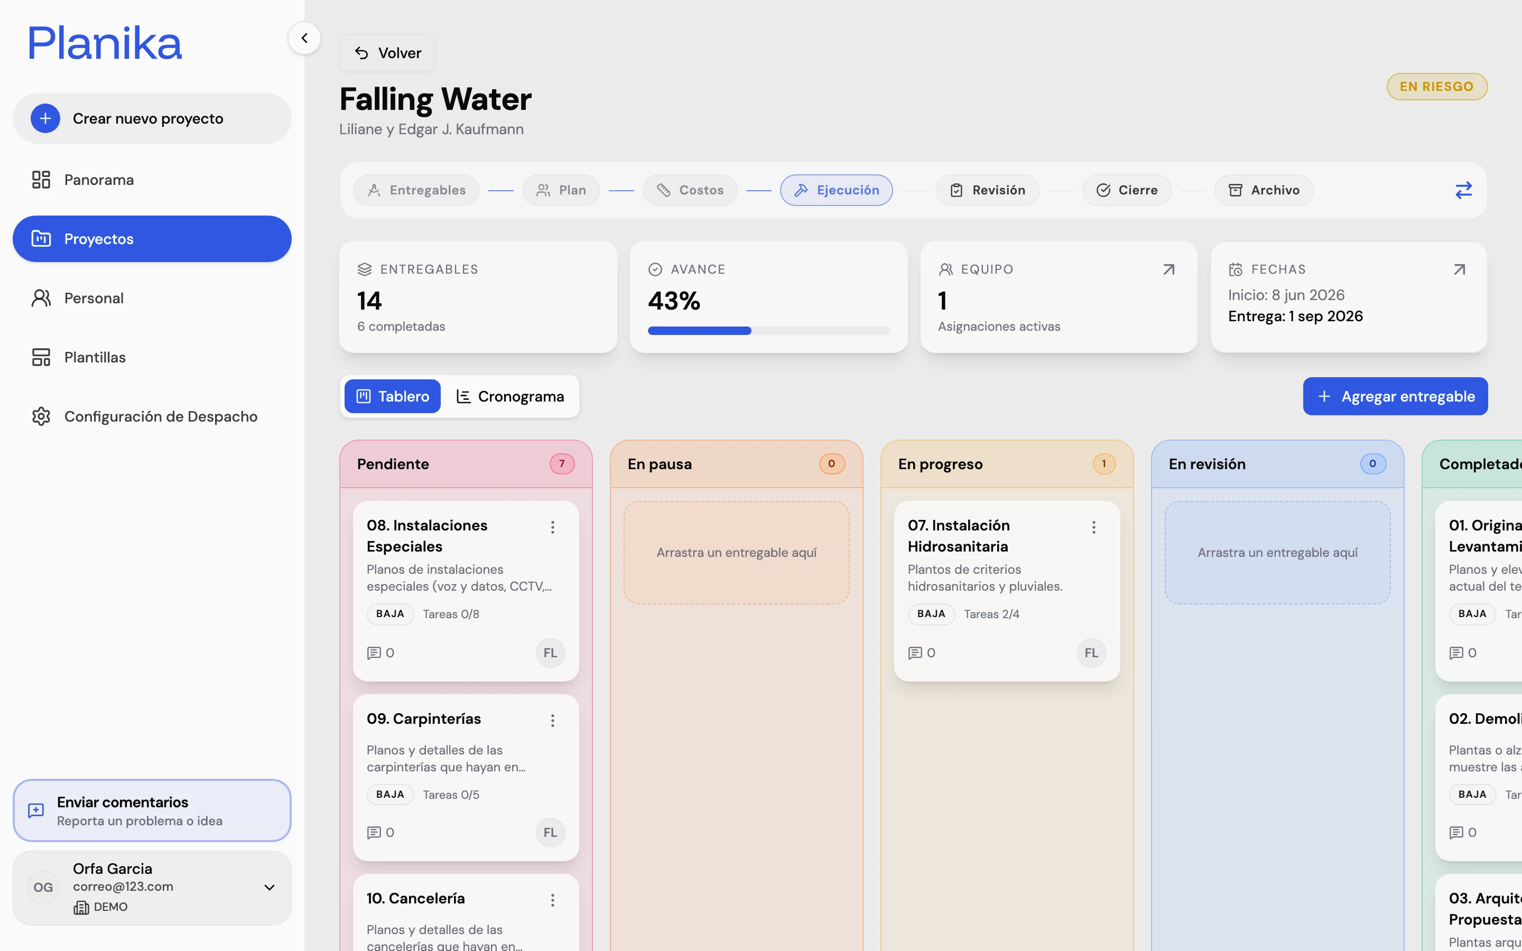The width and height of the screenshot is (1522, 951).
Task: Switch to the Cronograma view
Action: [509, 396]
